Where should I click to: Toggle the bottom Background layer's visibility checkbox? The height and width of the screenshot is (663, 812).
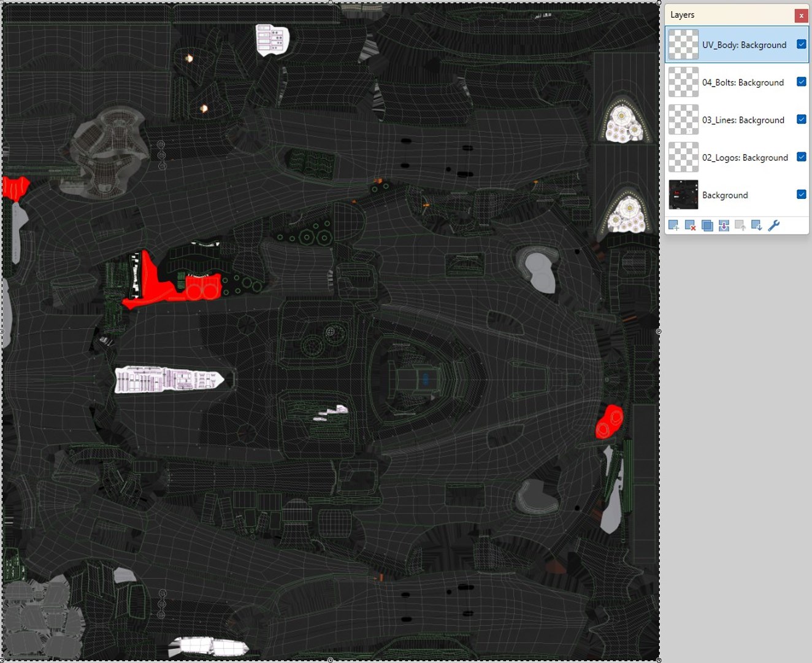(801, 194)
